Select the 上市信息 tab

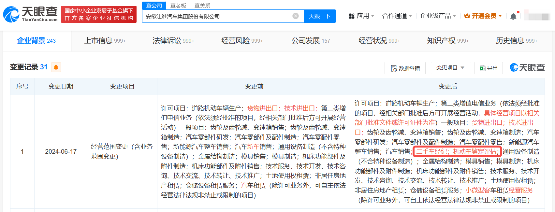pos(105,41)
